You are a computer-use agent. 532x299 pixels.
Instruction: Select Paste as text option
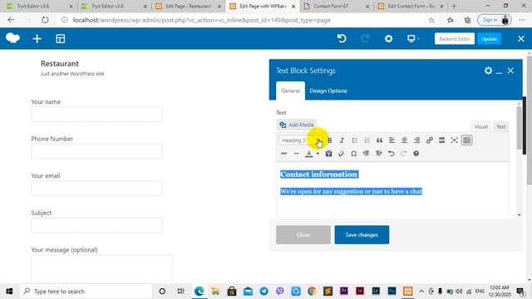coord(328,154)
